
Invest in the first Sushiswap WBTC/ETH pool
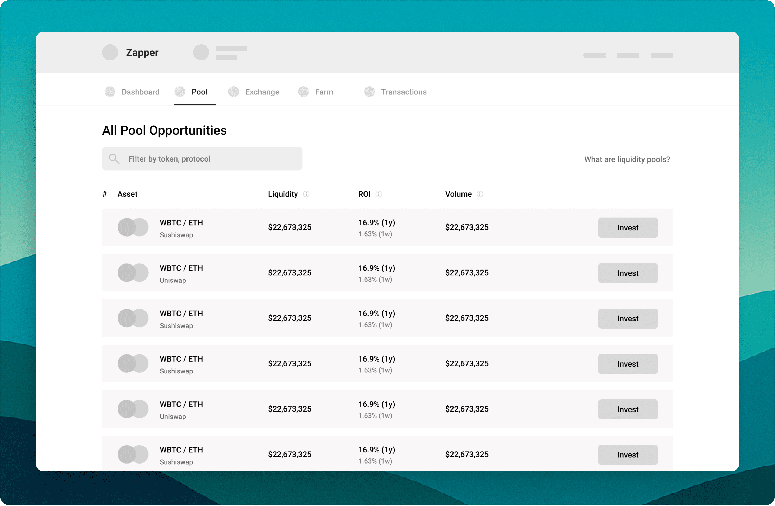[628, 228]
